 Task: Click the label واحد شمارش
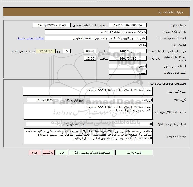(75, 124)
